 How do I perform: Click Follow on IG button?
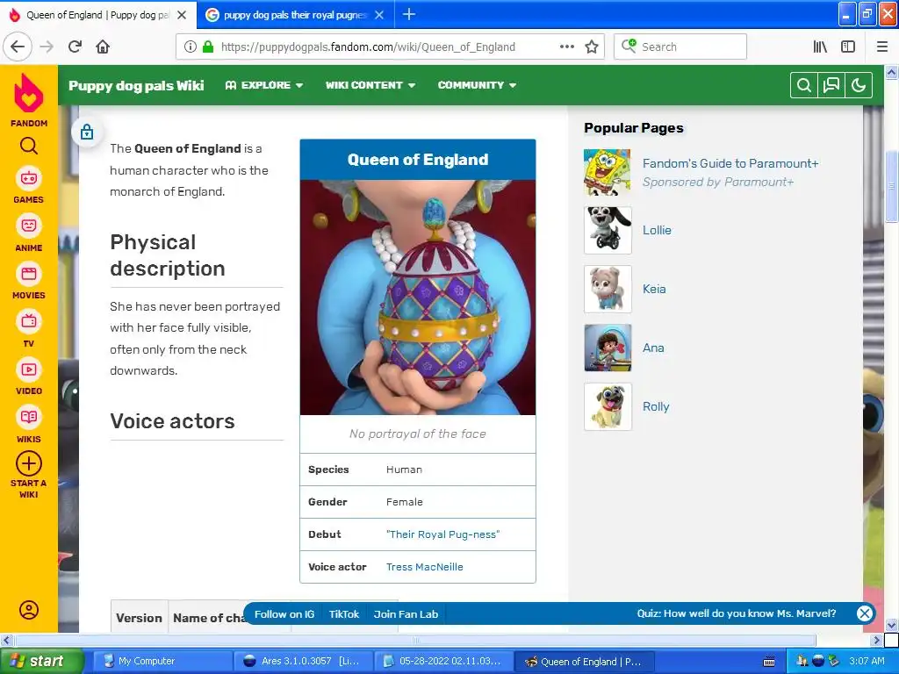284,613
